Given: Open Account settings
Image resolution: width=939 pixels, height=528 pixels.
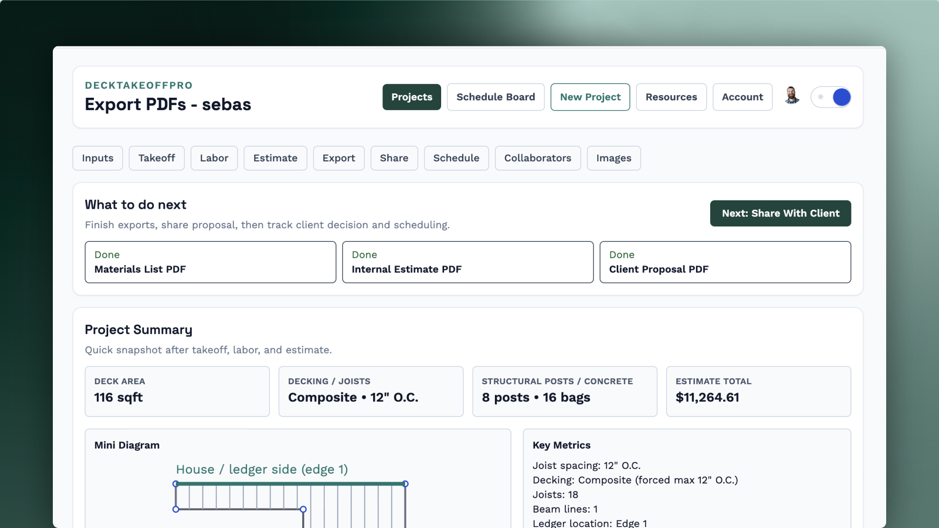Looking at the screenshot, I should point(742,97).
